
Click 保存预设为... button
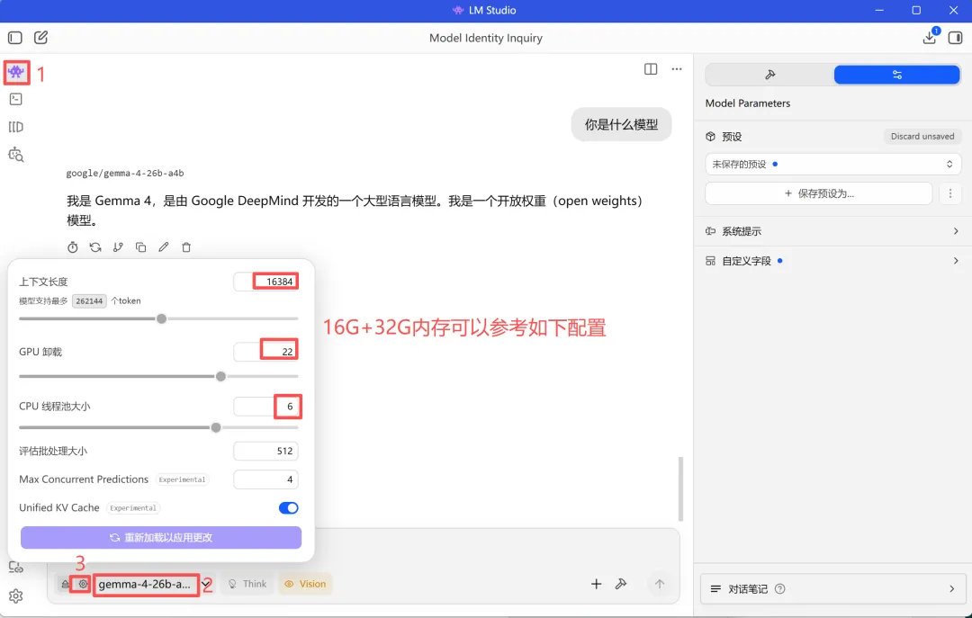point(819,193)
